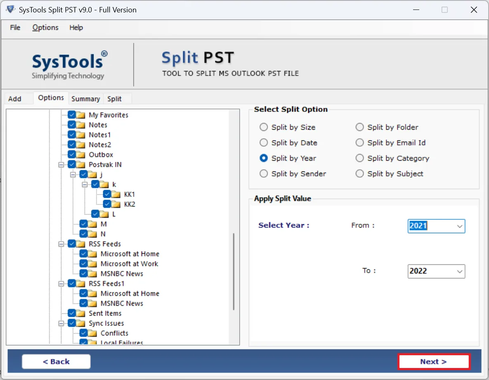This screenshot has height=380, width=489.
Task: Click the Sync Issues folder icon
Action: tap(81, 323)
